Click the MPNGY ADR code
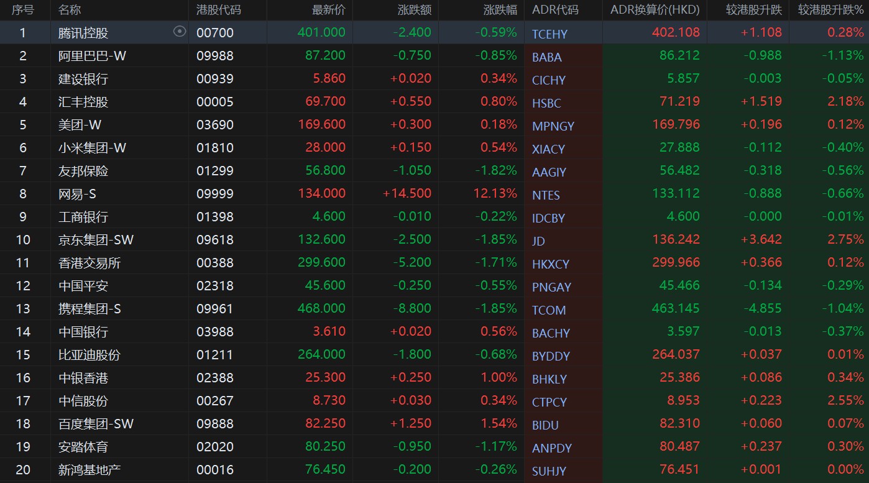The width and height of the screenshot is (869, 483). coord(553,126)
